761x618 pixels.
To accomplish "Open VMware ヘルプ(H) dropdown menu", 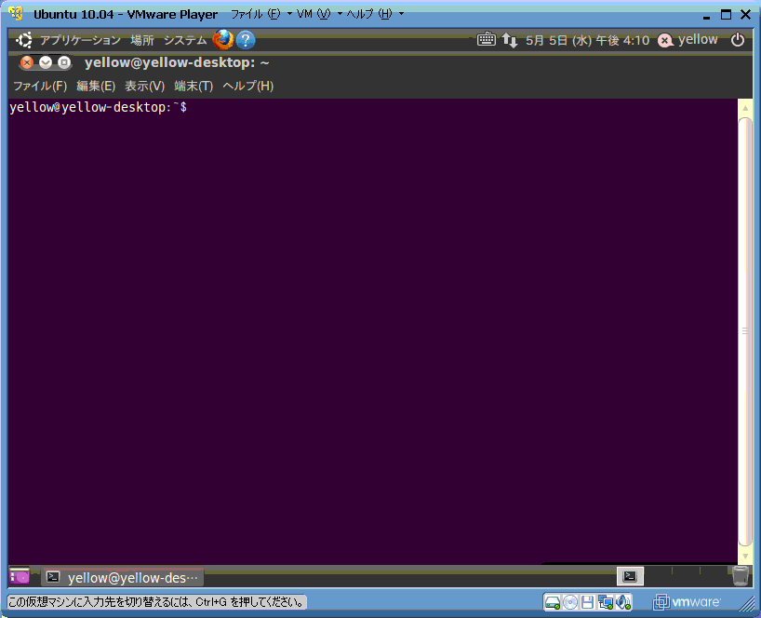I will pos(375,14).
